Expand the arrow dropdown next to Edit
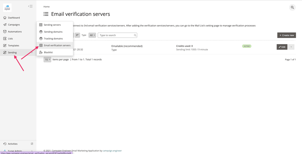The width and height of the screenshot is (302, 154). click(291, 47)
